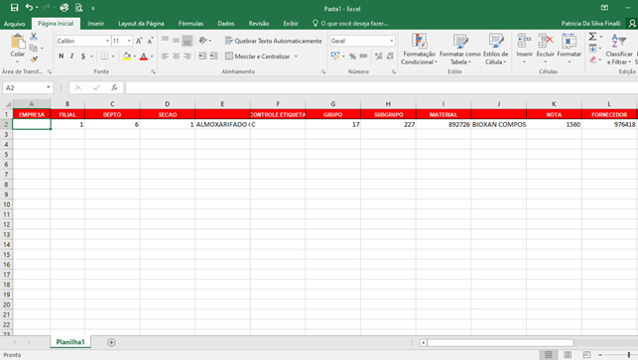
Task: Decrease the indent
Action: 202,57
